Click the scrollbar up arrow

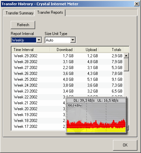click(x=126, y=56)
